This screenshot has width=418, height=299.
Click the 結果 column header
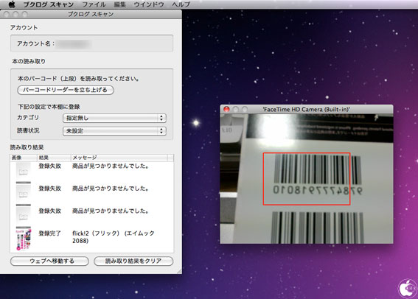pos(54,158)
